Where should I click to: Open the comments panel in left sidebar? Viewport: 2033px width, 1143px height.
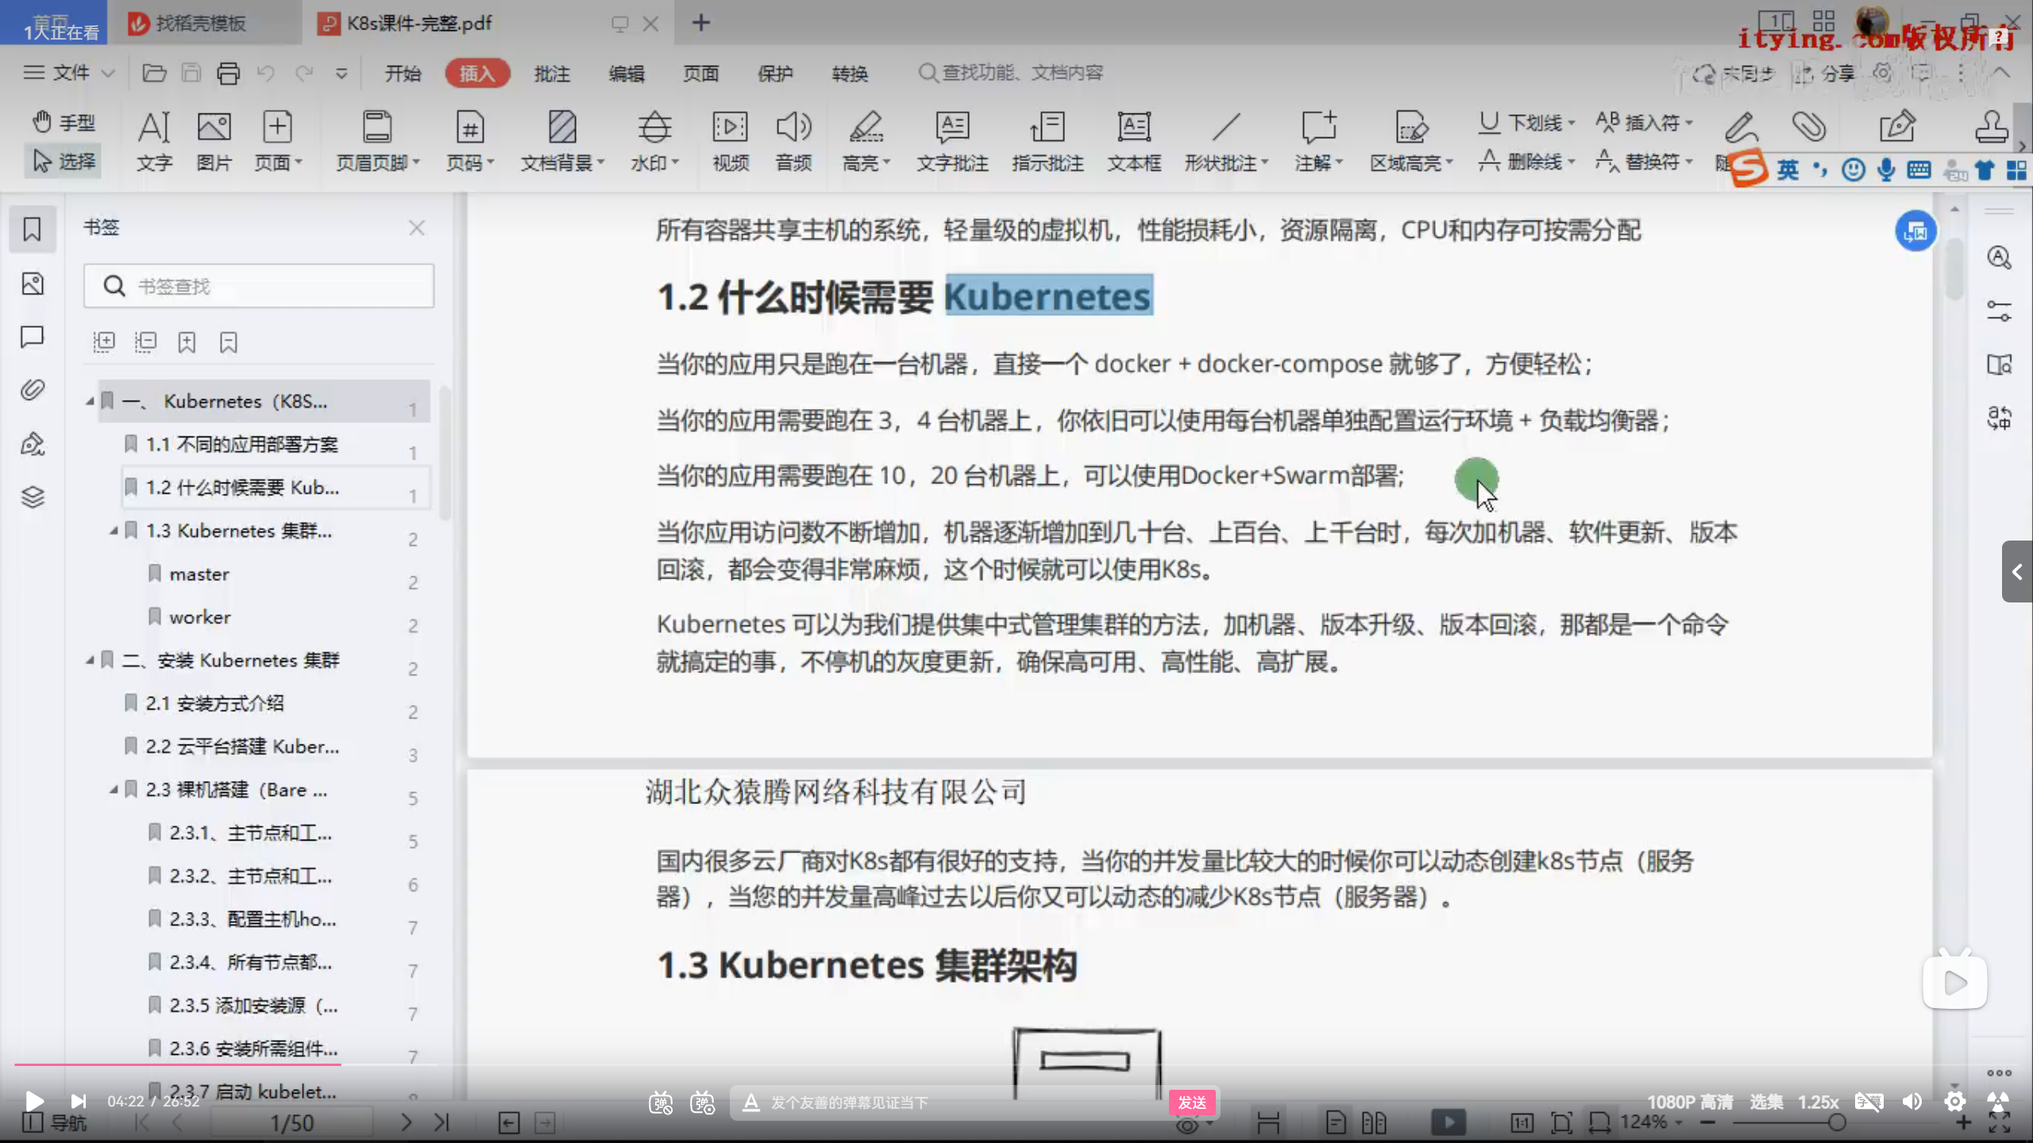[33, 337]
